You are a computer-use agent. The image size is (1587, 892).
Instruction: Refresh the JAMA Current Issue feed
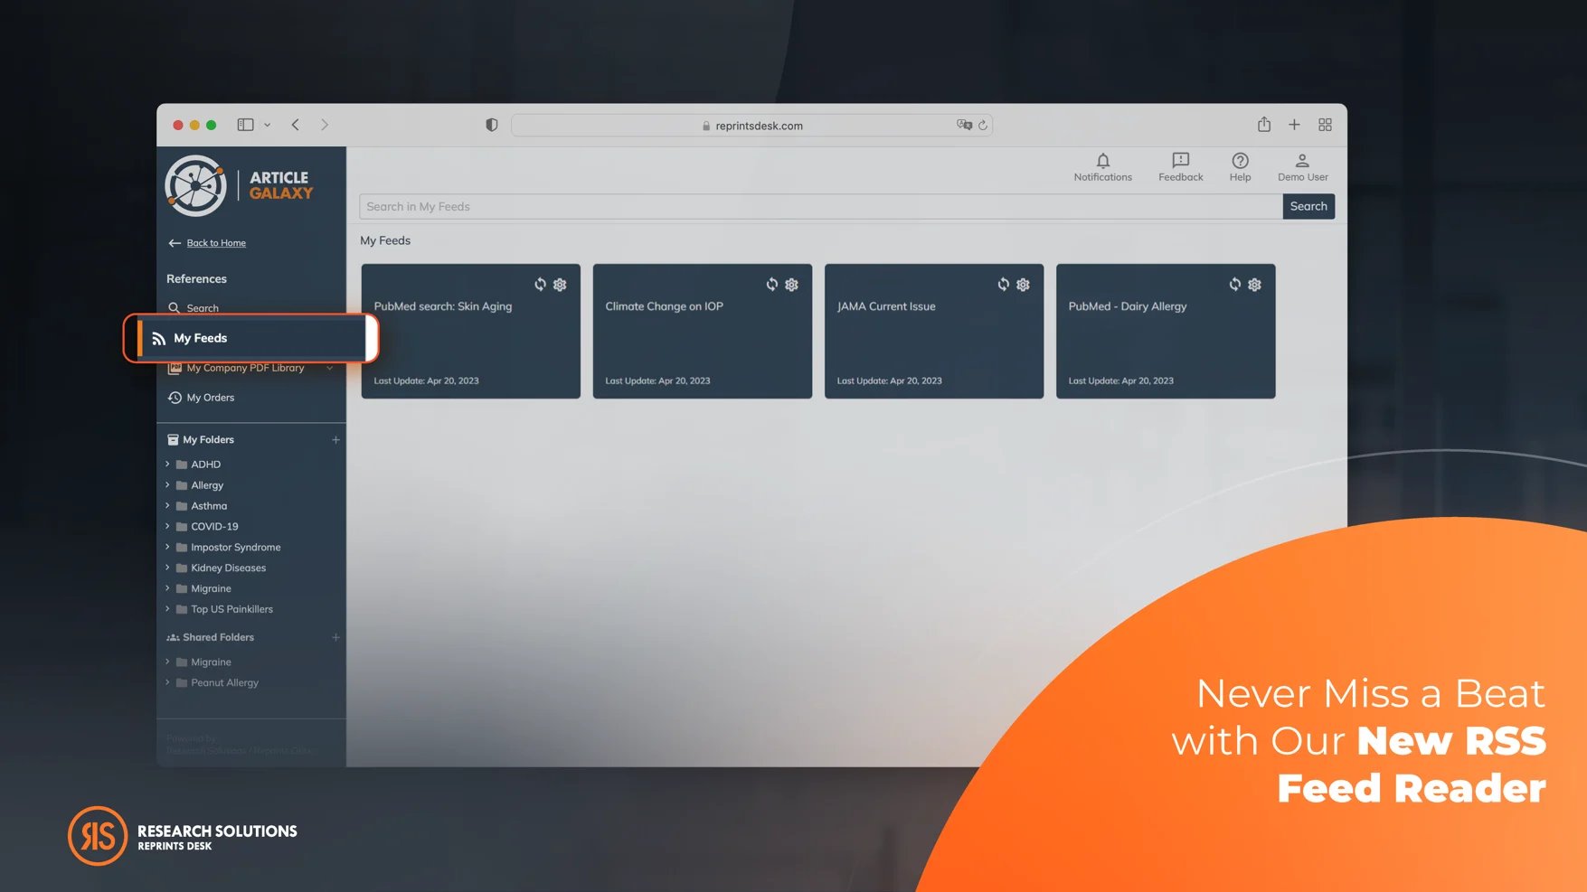point(1003,285)
